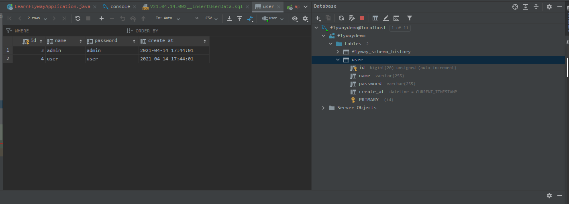The image size is (569, 204).
Task: Open the user table switcher dropdown
Action: pyautogui.click(x=273, y=18)
